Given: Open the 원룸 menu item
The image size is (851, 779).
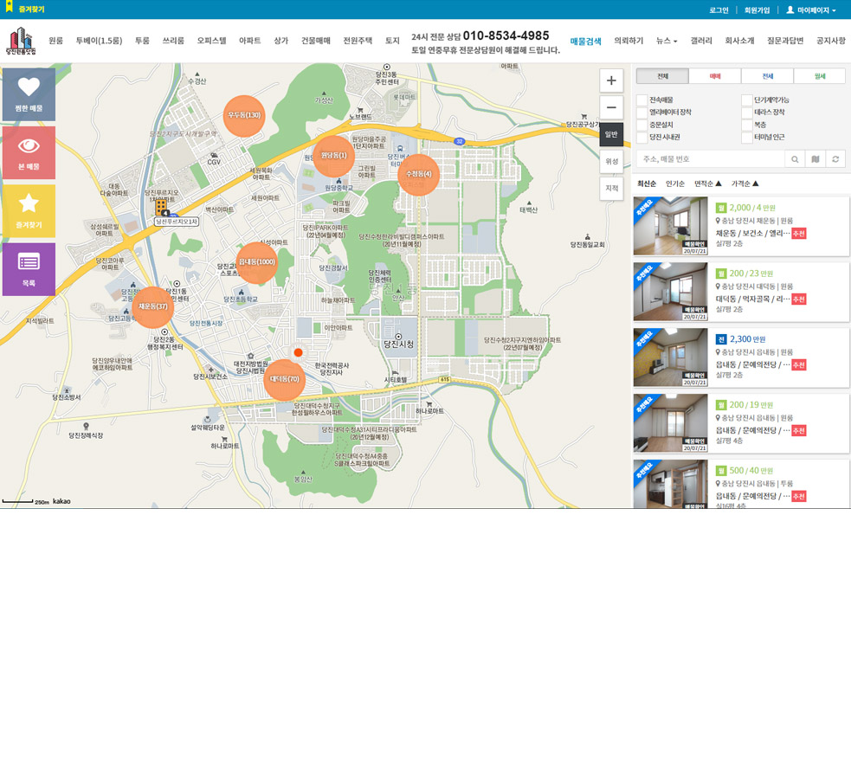Looking at the screenshot, I should click(x=56, y=41).
